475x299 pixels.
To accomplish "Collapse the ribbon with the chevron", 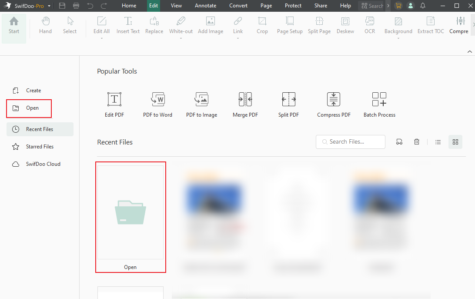I will pos(470,51).
